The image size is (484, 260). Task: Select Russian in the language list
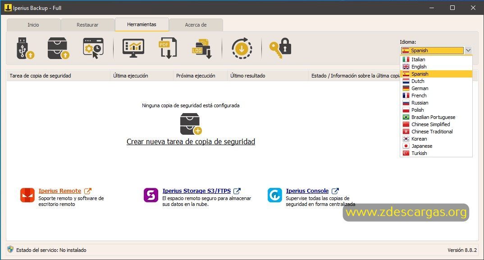436,103
